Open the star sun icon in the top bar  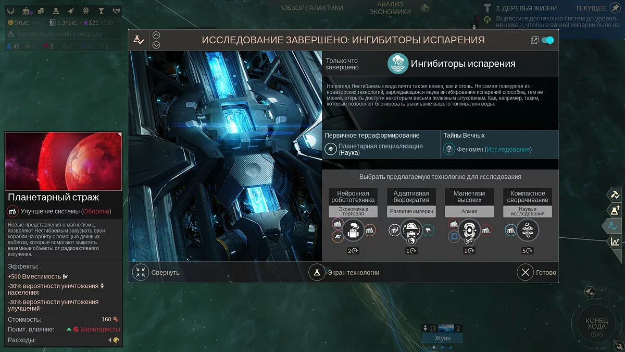(86, 10)
